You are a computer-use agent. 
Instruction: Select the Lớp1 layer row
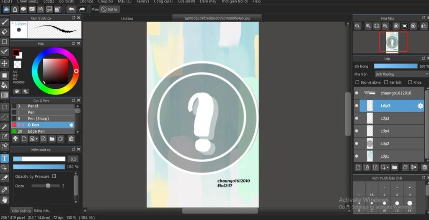point(389,156)
